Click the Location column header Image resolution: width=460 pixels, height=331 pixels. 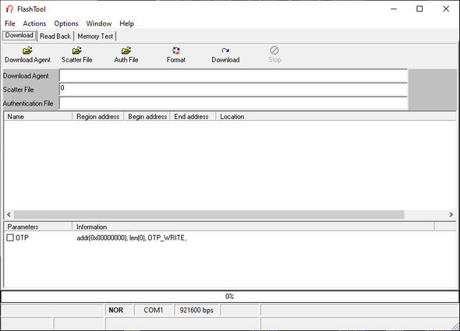coord(336,116)
